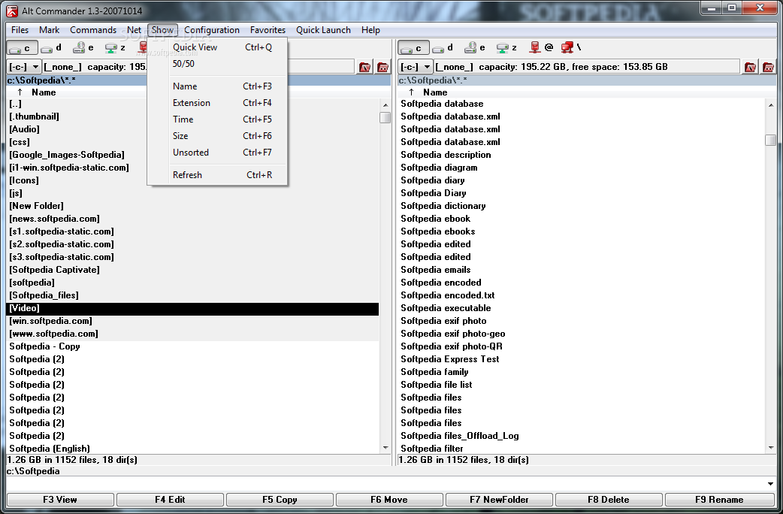Select the [New Folder] entry
The height and width of the screenshot is (514, 783).
(193, 206)
